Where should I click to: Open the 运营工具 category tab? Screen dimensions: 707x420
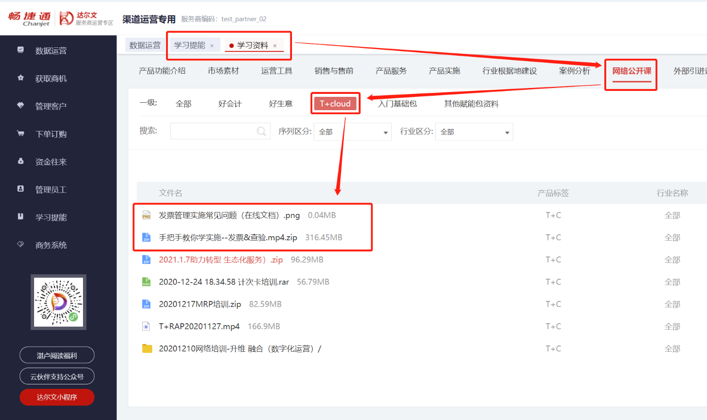[x=277, y=71]
